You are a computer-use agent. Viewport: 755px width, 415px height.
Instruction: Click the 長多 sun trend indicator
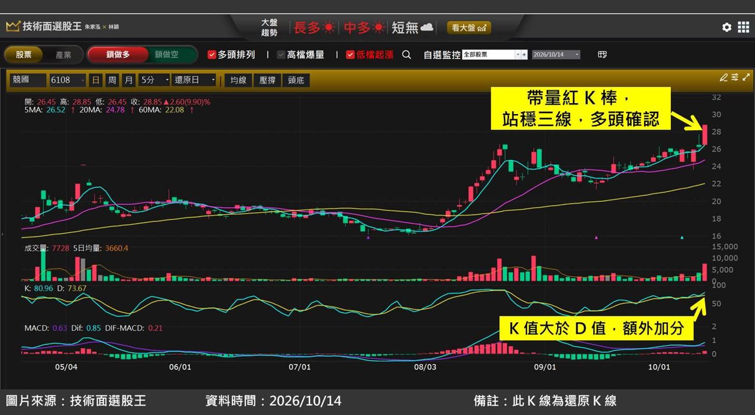pyautogui.click(x=315, y=27)
